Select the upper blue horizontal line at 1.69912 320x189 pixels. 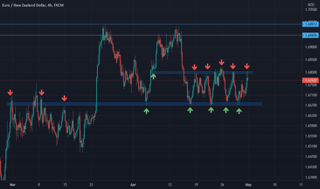click(151, 24)
